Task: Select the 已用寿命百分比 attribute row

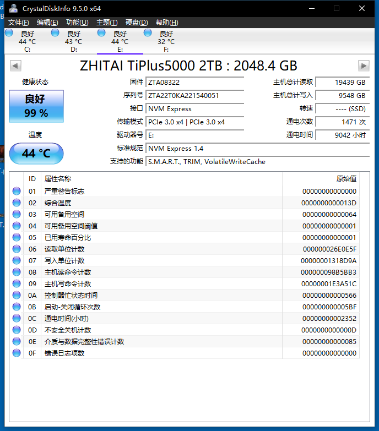Action: coord(185,237)
